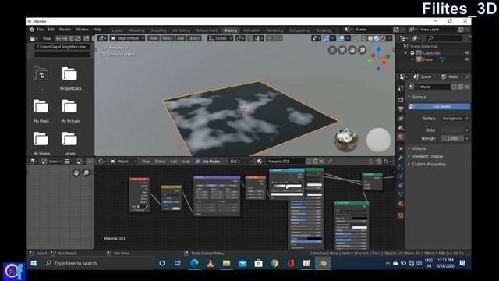Switch to the Modeling workspace tab
Image resolution: width=499 pixels, height=281 pixels.
click(x=137, y=30)
